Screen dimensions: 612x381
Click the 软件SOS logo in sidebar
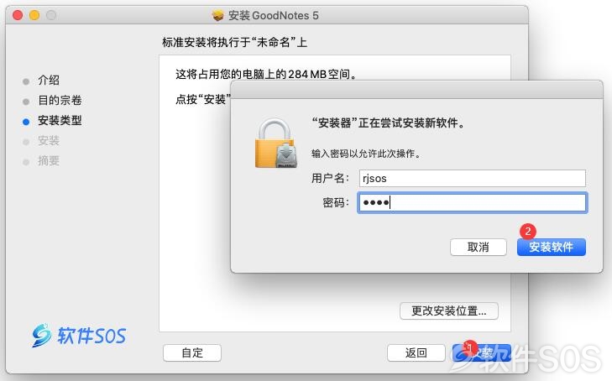point(79,336)
